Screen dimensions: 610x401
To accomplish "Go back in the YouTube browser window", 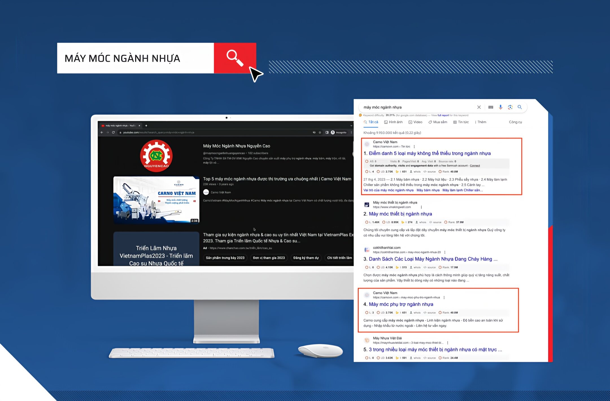I will 102,132.
